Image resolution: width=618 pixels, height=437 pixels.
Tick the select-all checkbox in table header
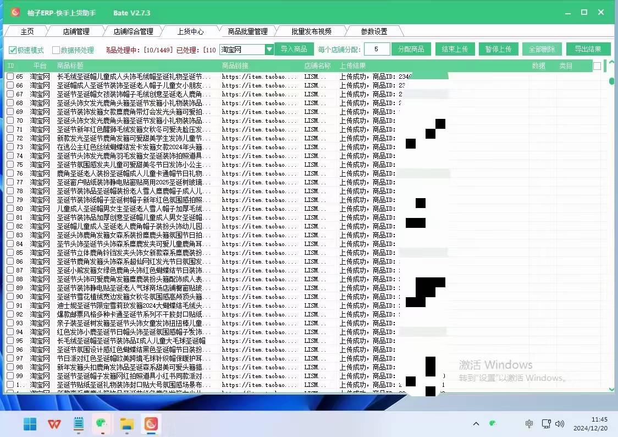tap(597, 66)
